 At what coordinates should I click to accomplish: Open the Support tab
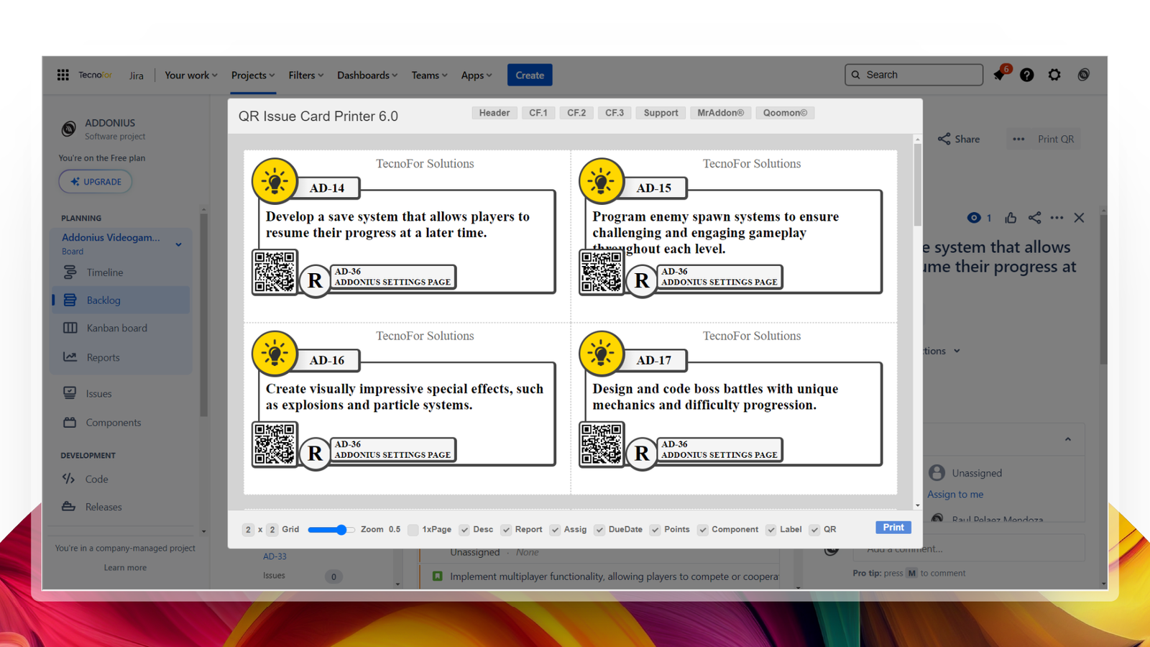click(661, 113)
